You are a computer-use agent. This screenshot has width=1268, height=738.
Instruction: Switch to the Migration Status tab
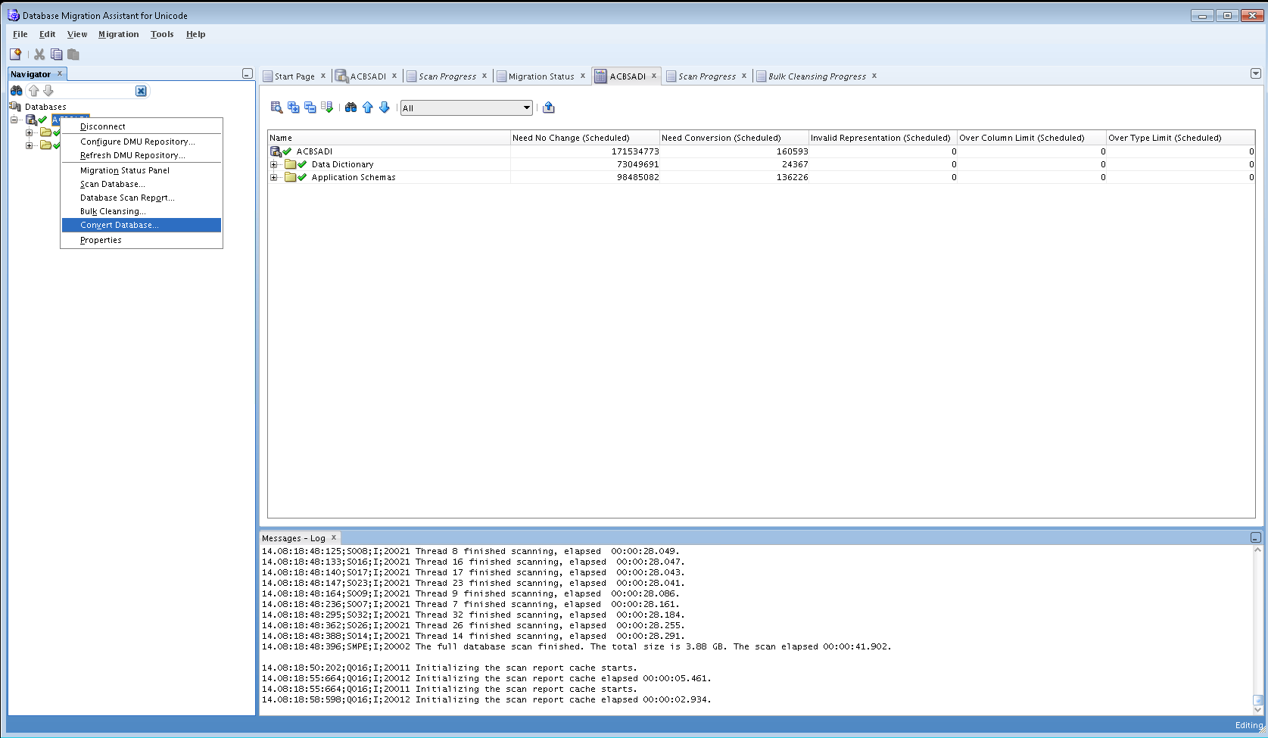pos(541,76)
